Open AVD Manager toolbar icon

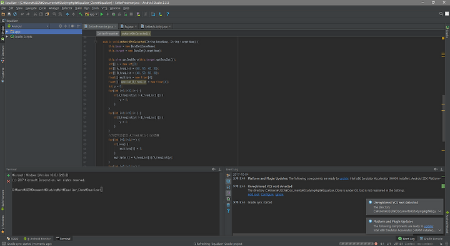coord(138,14)
